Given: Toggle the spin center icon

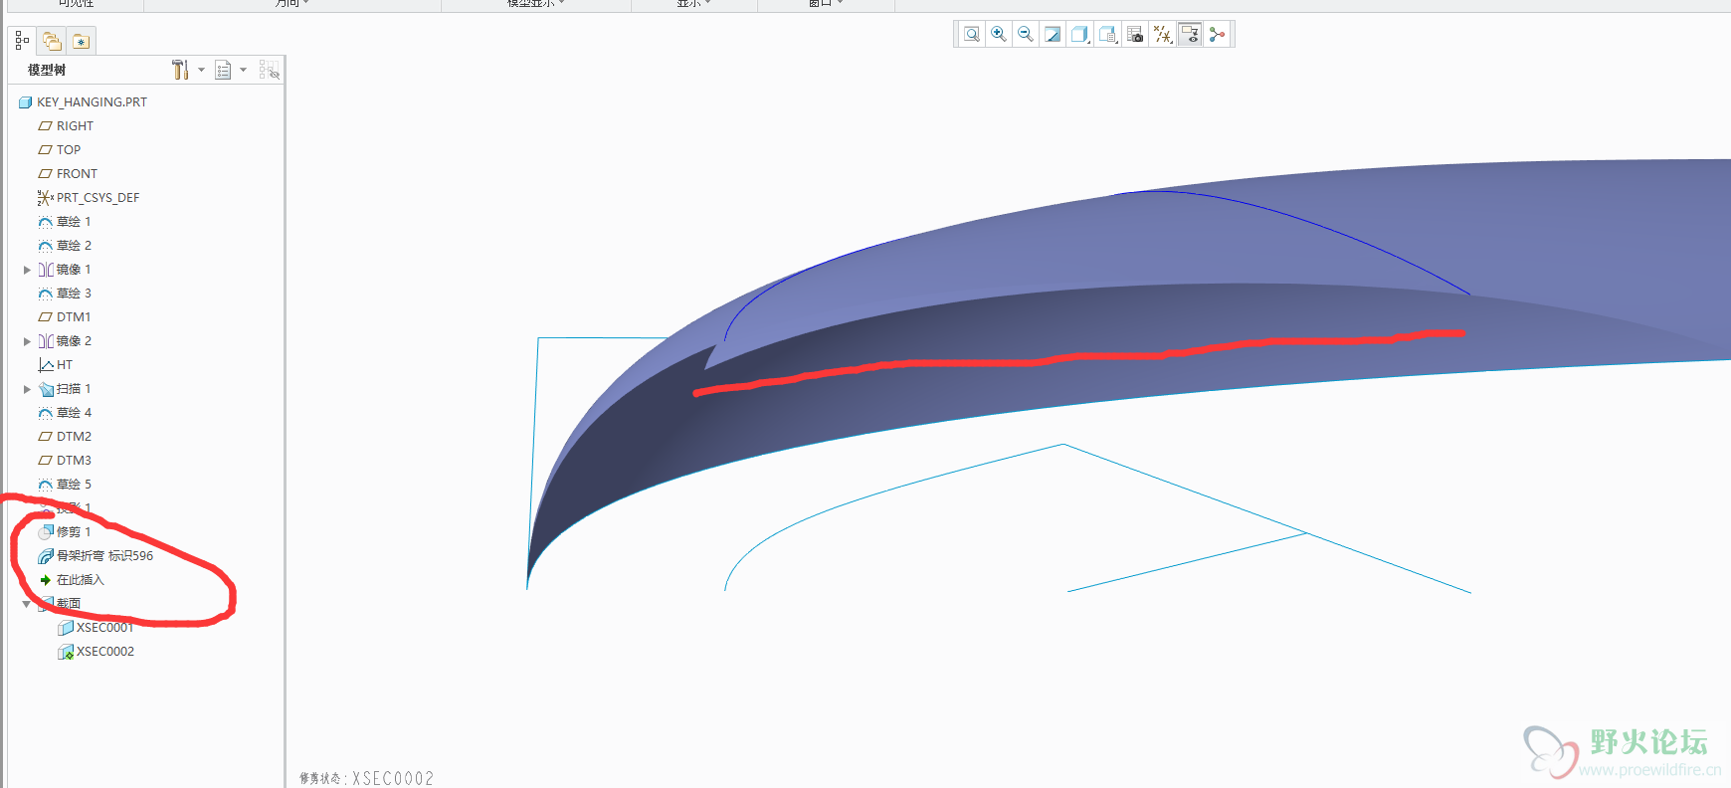Looking at the screenshot, I should coord(1217,35).
